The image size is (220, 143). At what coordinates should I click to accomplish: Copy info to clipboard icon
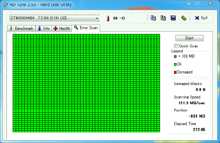153,18
